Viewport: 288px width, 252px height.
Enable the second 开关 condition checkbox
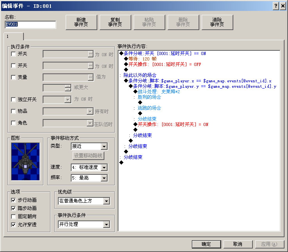(x=13, y=66)
